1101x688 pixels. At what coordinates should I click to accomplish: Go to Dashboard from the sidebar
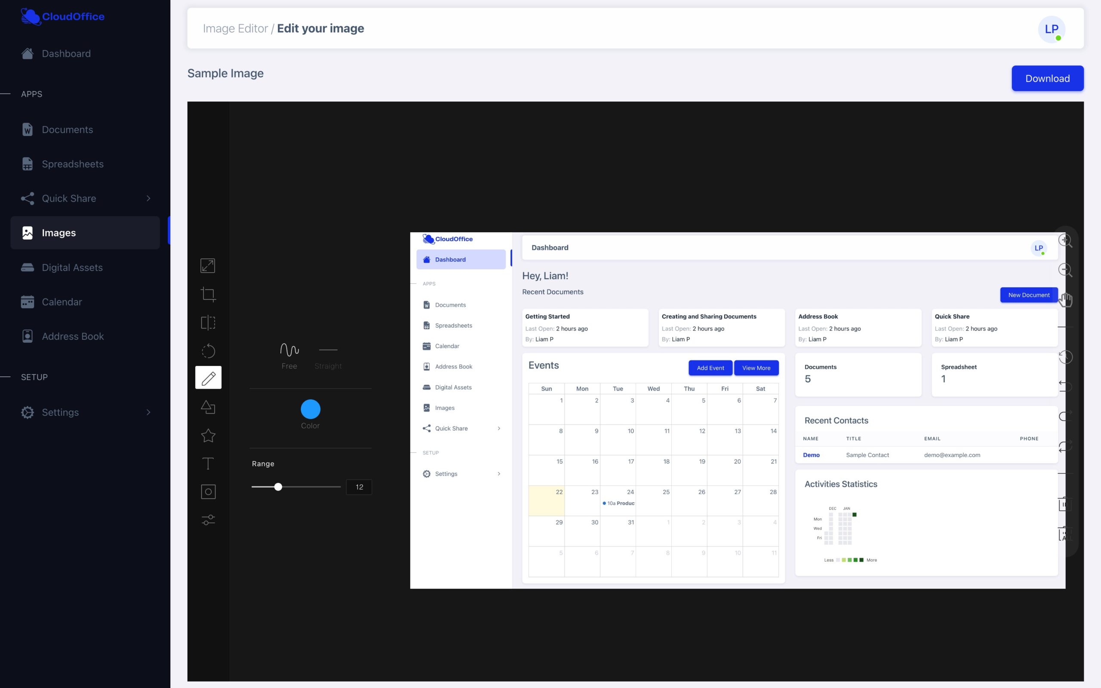click(x=66, y=53)
